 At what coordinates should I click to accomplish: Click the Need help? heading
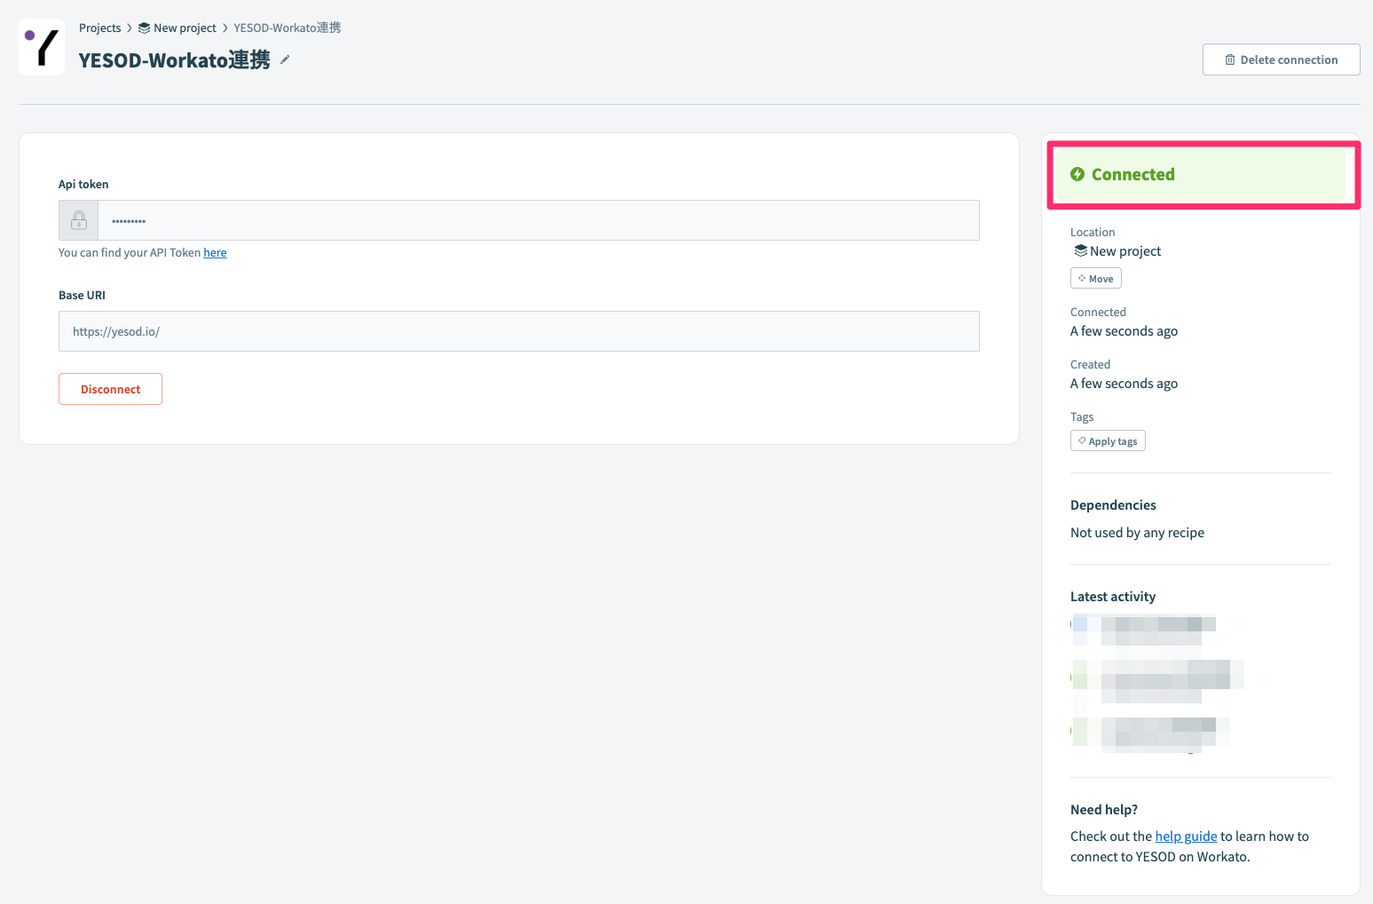click(1104, 810)
